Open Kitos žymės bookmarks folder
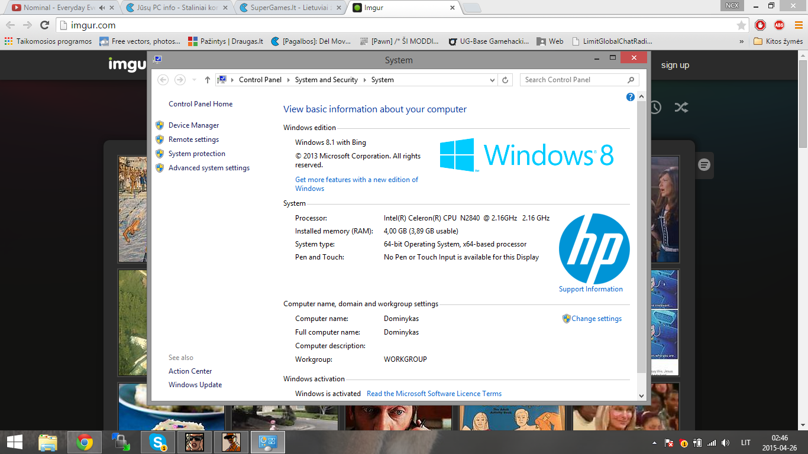The height and width of the screenshot is (454, 808). coord(778,41)
